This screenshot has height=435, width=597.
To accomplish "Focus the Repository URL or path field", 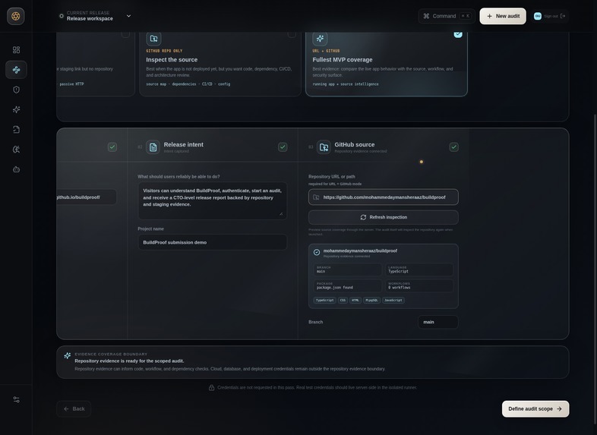I will pyautogui.click(x=384, y=197).
